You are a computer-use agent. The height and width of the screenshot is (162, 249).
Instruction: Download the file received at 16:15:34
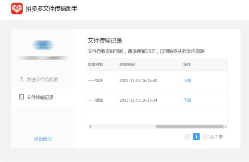point(187,100)
